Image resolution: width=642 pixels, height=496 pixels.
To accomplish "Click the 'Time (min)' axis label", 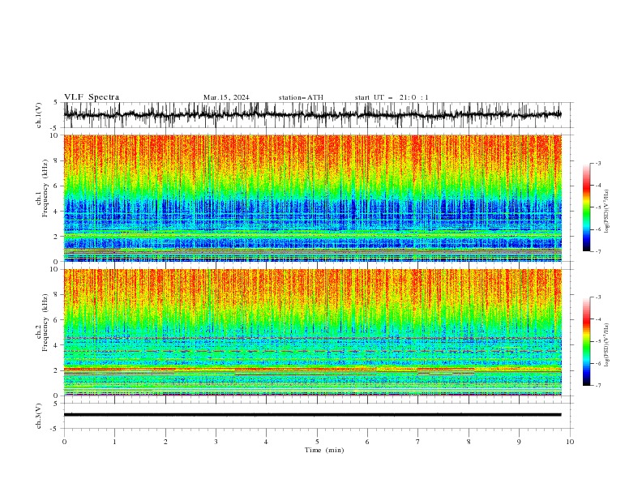I will pos(324,450).
